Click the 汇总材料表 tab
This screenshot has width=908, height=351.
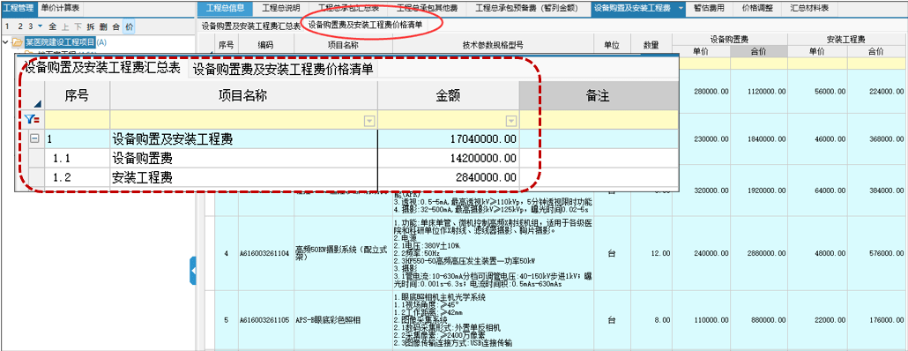click(809, 8)
